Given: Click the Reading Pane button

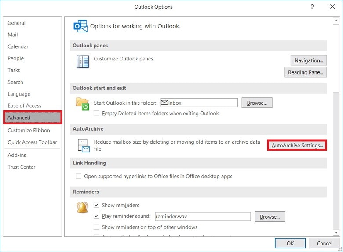Looking at the screenshot, I should [306, 72].
